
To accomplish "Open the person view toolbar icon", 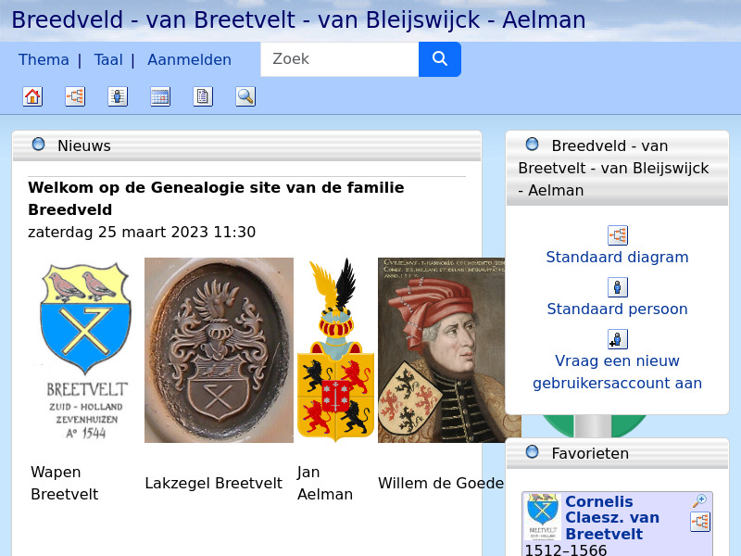I will click(x=118, y=95).
